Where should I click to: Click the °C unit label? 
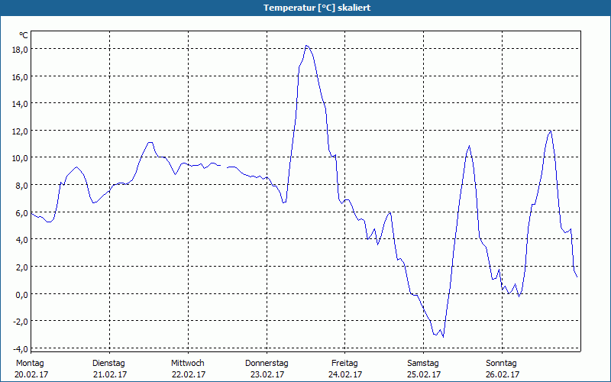point(24,35)
